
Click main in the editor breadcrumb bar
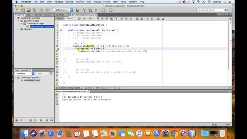pos(90,88)
